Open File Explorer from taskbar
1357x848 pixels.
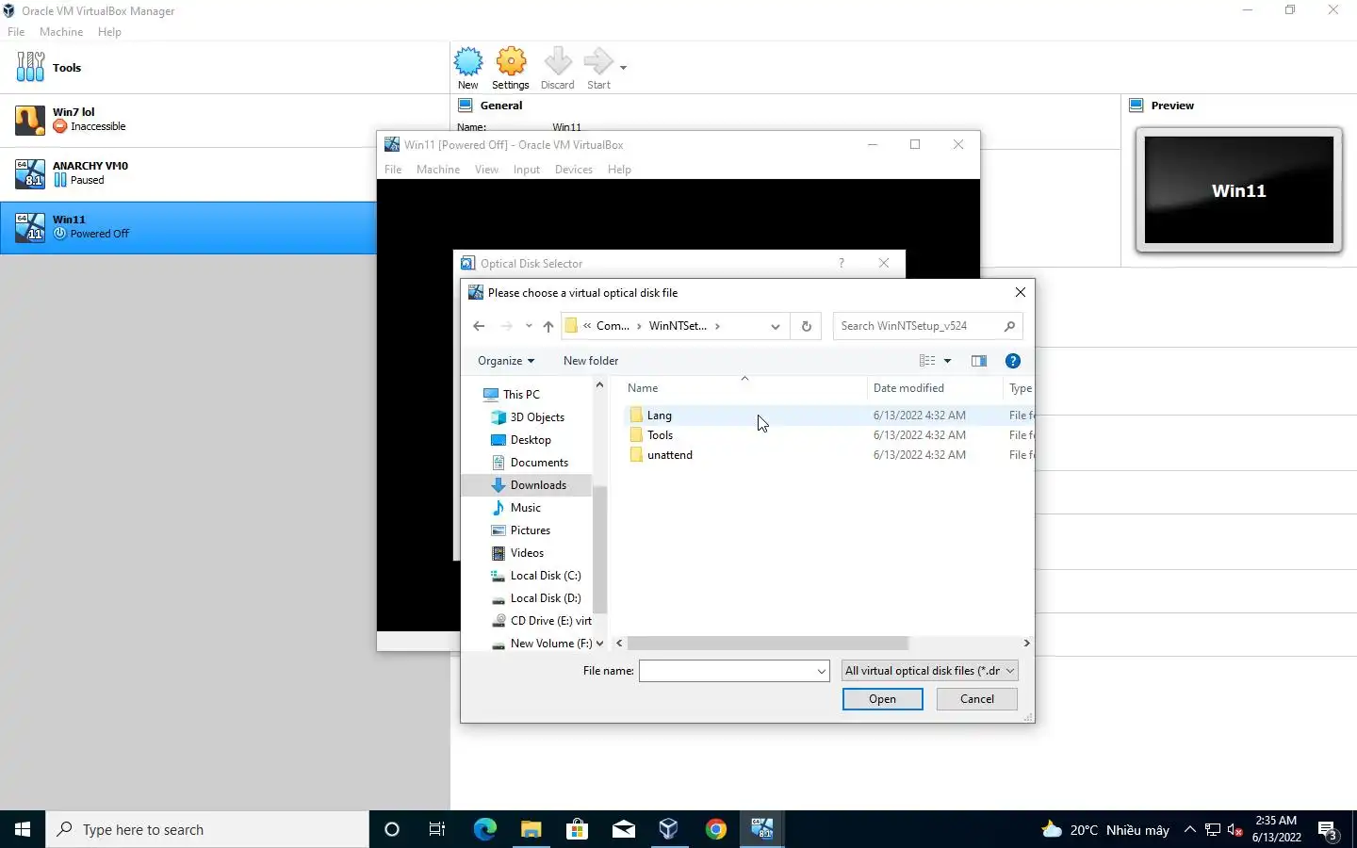[x=531, y=829]
